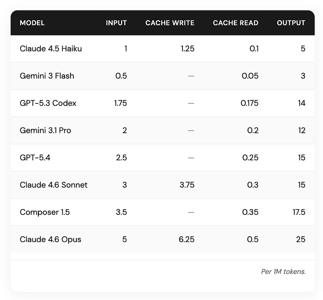323x300 pixels.
Task: Click the 3.75 cache write value
Action: (x=187, y=185)
